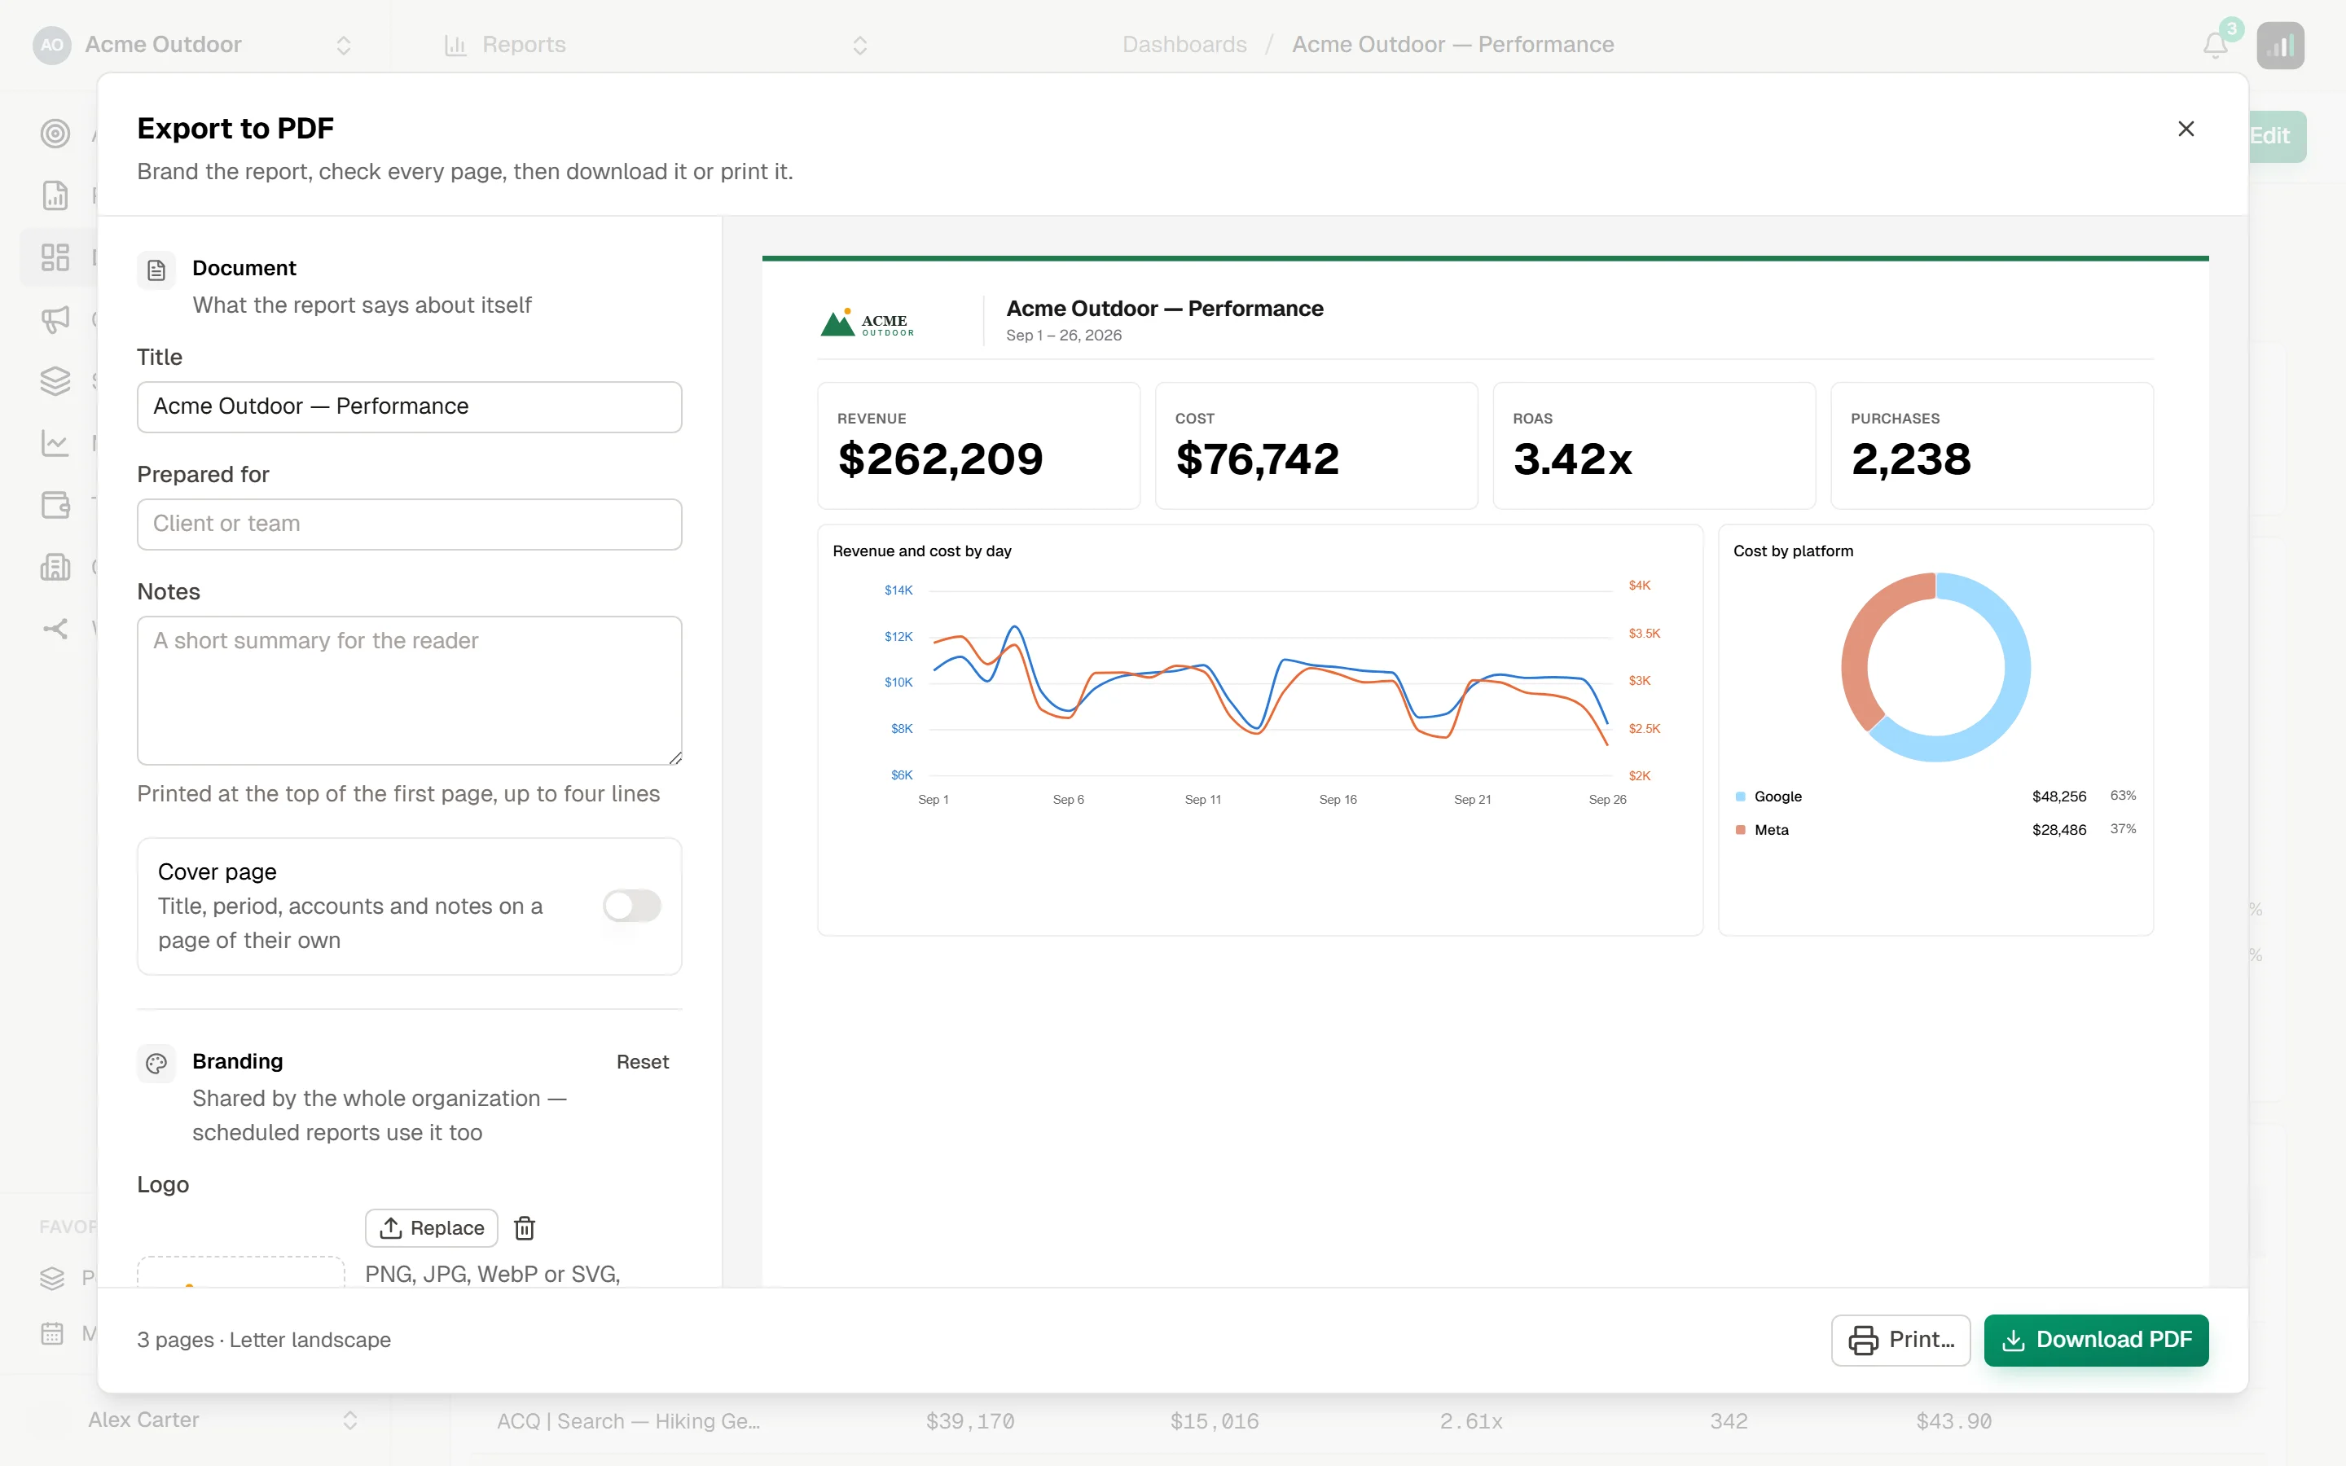The width and height of the screenshot is (2346, 1466).
Task: Open the megaphone campaigns sidebar icon
Action: click(x=55, y=319)
